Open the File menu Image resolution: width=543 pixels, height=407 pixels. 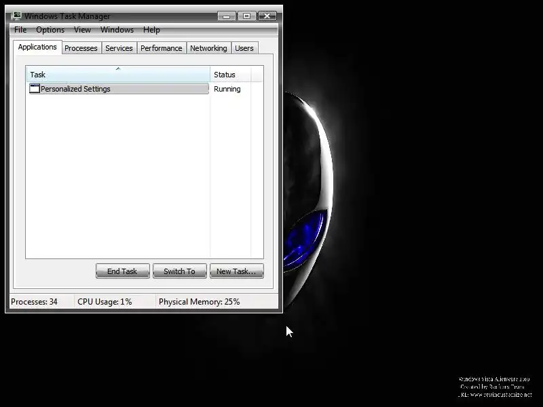point(20,30)
